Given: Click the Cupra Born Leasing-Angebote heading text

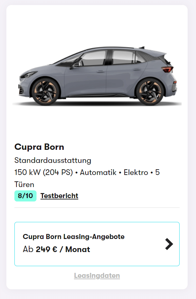Looking at the screenshot, I should pyautogui.click(x=74, y=237).
